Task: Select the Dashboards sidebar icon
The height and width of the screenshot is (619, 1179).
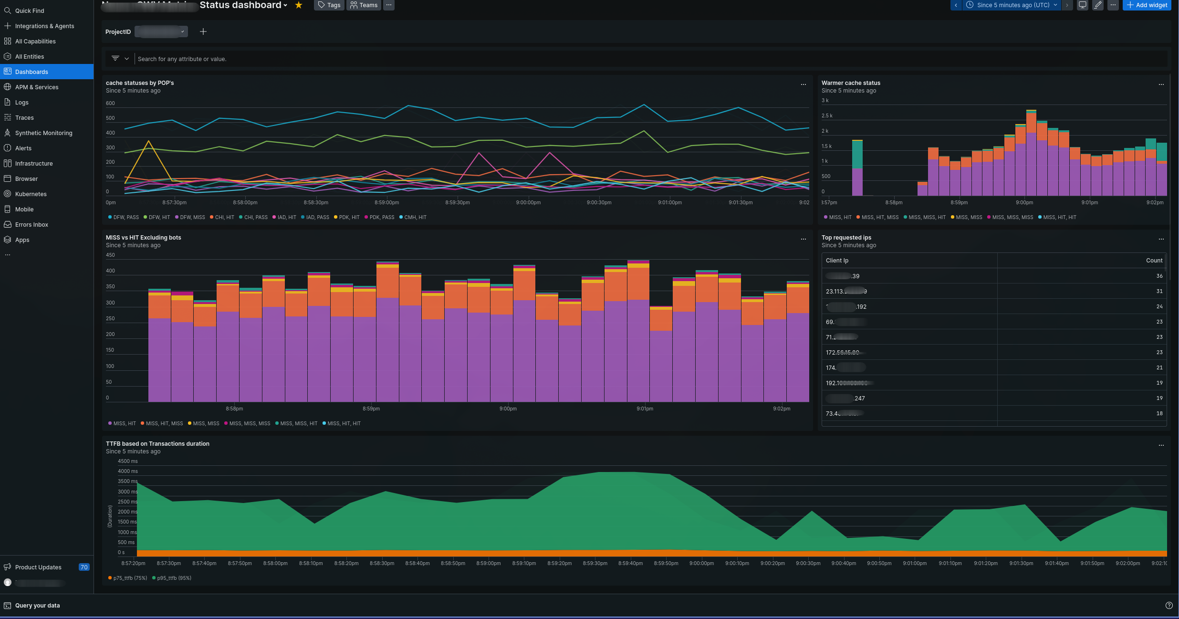Action: (x=8, y=72)
